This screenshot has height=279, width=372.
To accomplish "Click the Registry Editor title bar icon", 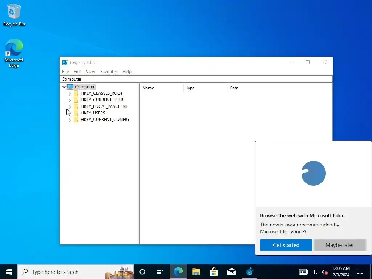I will 65,62.
